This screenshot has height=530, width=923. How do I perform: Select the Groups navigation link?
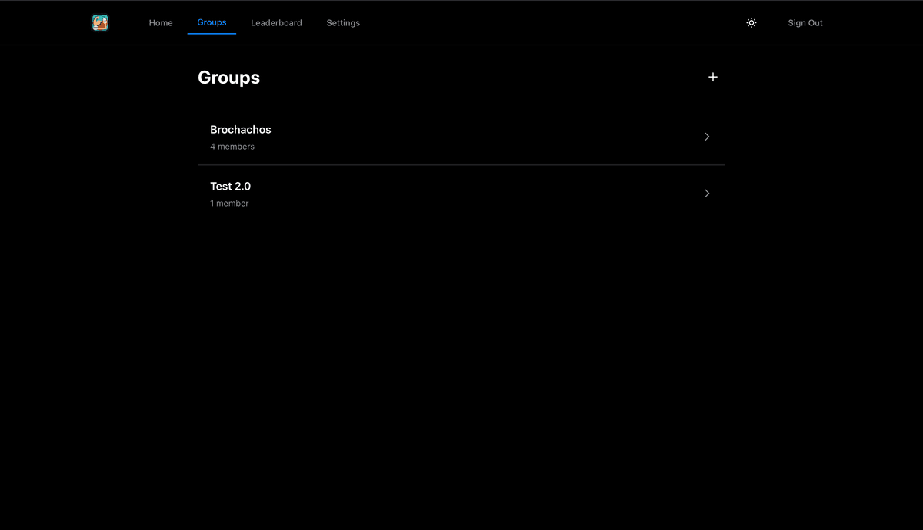click(x=211, y=22)
